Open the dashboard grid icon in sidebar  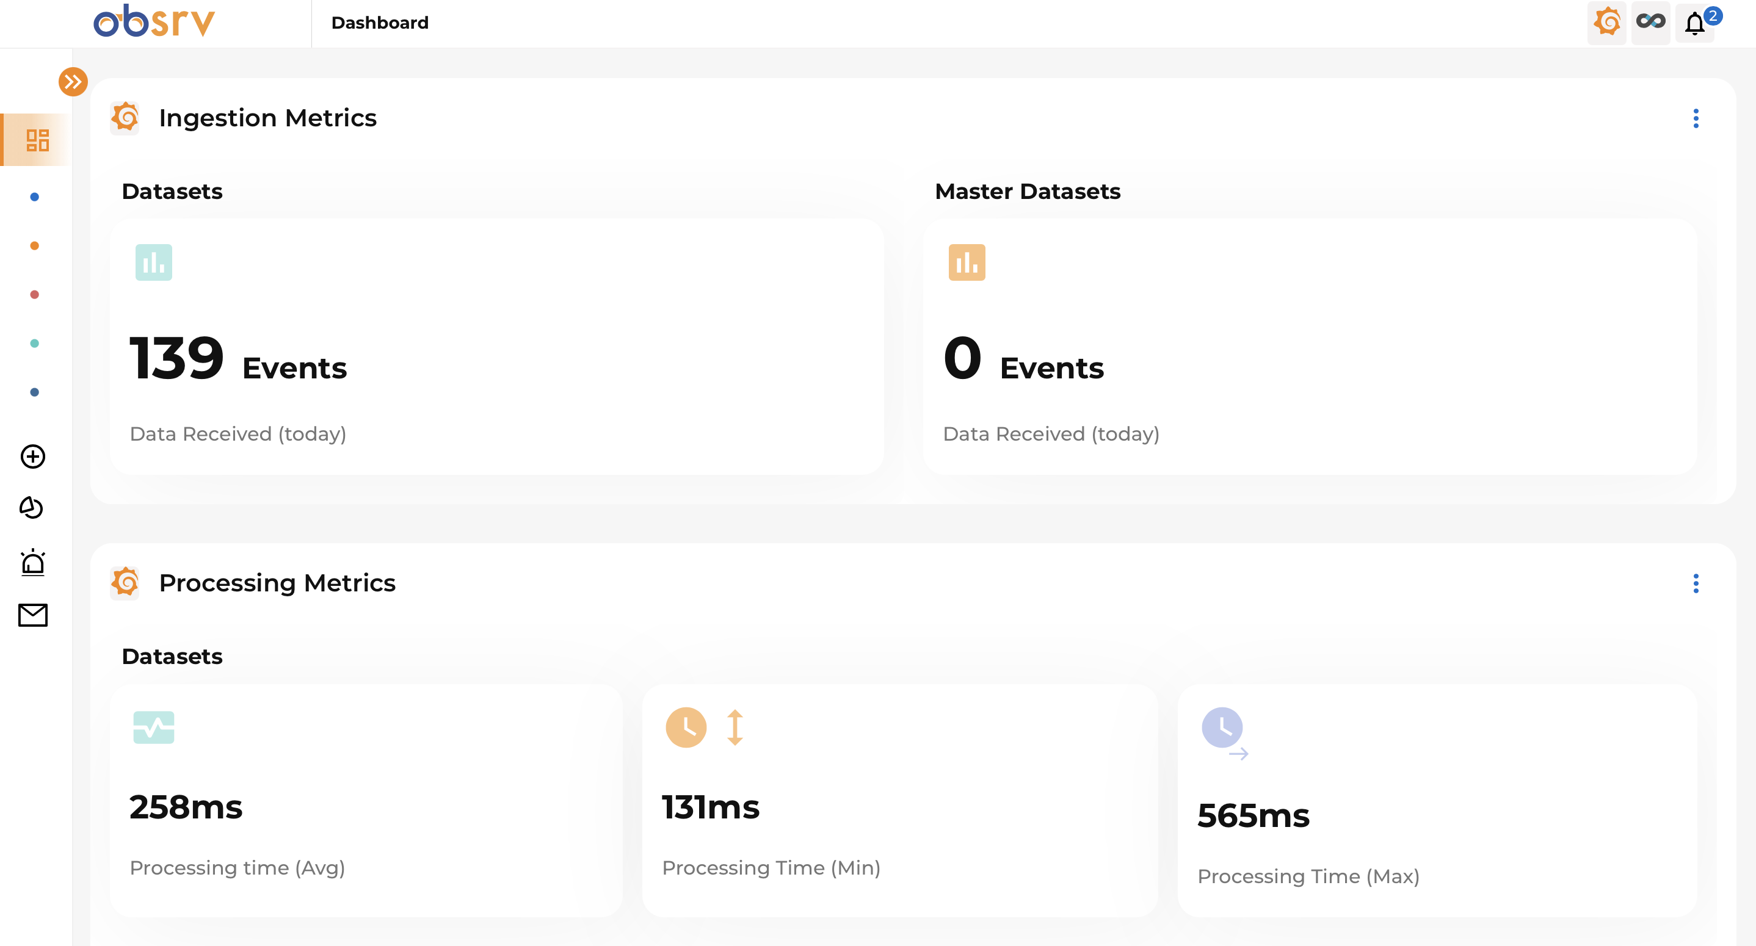[x=37, y=140]
